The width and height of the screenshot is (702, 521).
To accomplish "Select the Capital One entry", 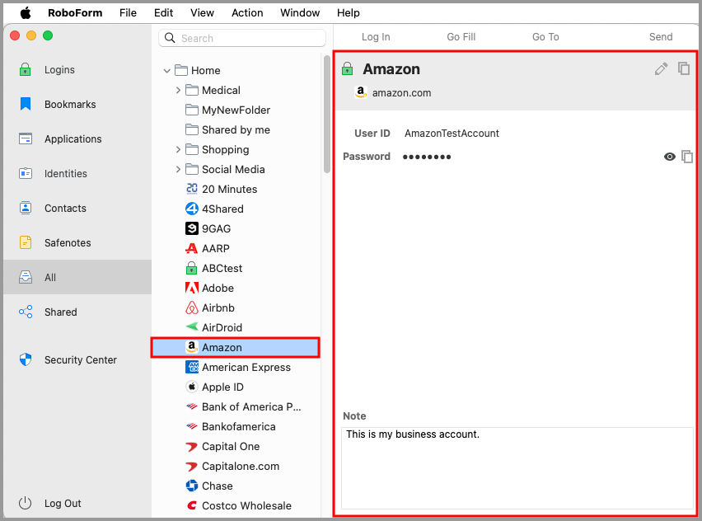I will tap(231, 446).
